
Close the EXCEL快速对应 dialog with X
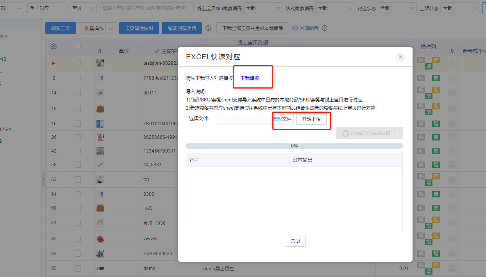point(400,57)
